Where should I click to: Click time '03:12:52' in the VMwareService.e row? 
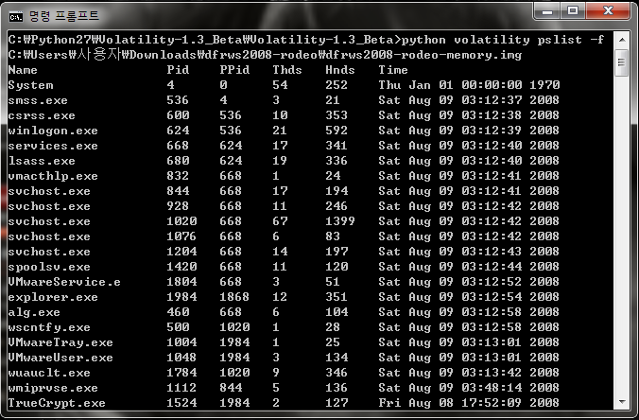pyautogui.click(x=492, y=281)
